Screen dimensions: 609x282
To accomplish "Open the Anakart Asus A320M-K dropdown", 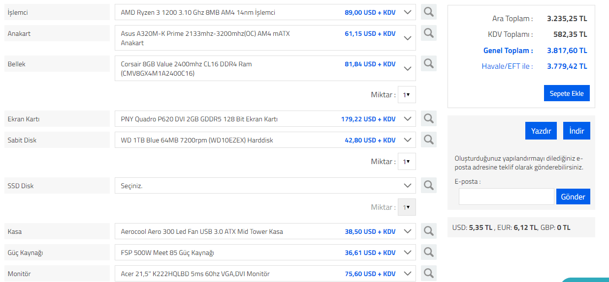I will (265, 38).
